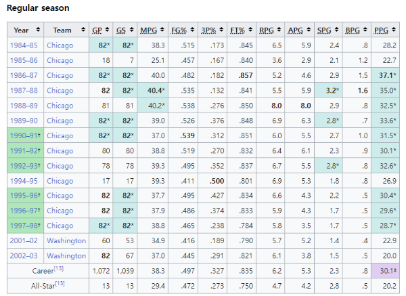Sort by FG% using its arrows

click(192, 30)
